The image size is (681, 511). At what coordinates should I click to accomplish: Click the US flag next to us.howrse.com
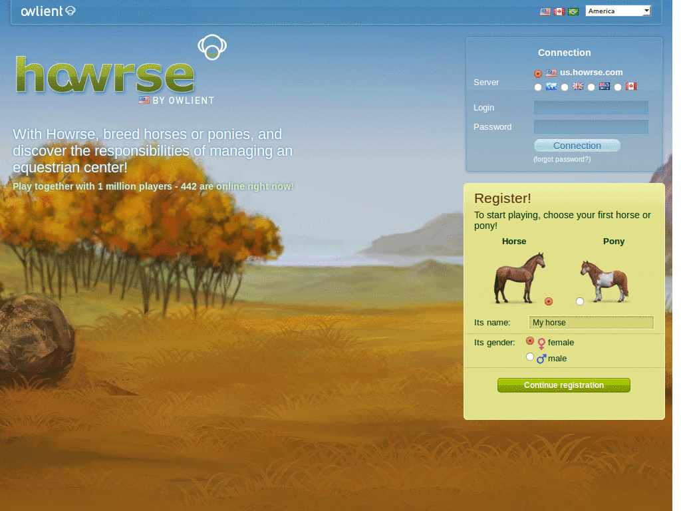[x=551, y=73]
